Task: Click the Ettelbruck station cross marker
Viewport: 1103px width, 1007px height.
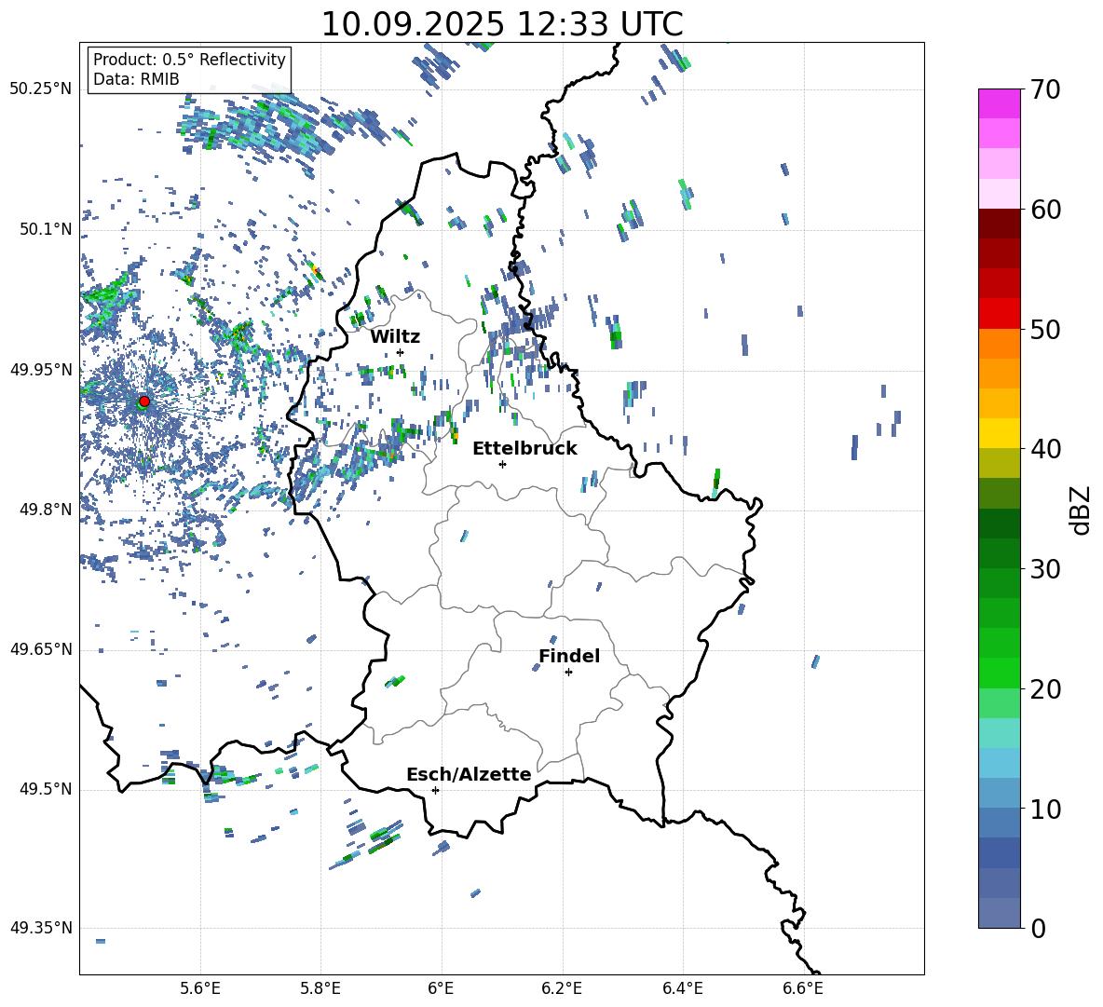Action: pyautogui.click(x=502, y=464)
